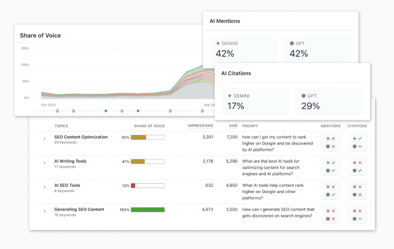Screen dimensions: 394x249
Task: Click a Google G marker below the chart
Action: tap(57, 110)
